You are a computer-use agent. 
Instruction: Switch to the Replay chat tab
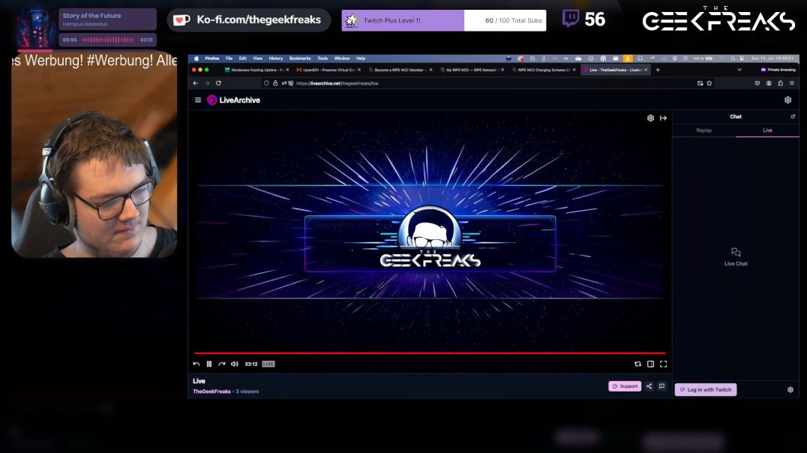(704, 130)
